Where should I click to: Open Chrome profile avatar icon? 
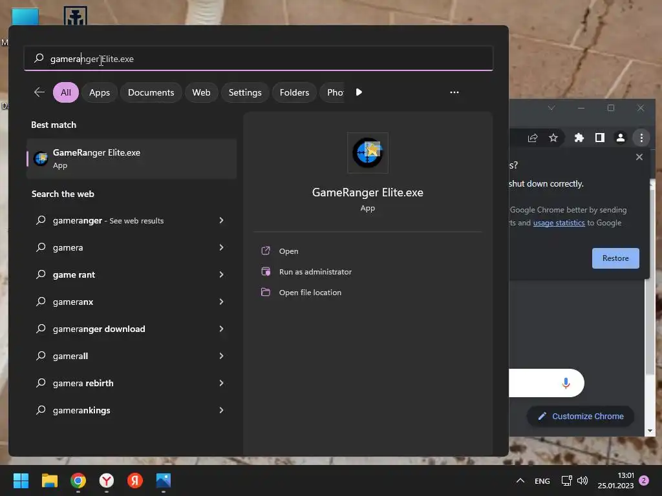pyautogui.click(x=621, y=138)
